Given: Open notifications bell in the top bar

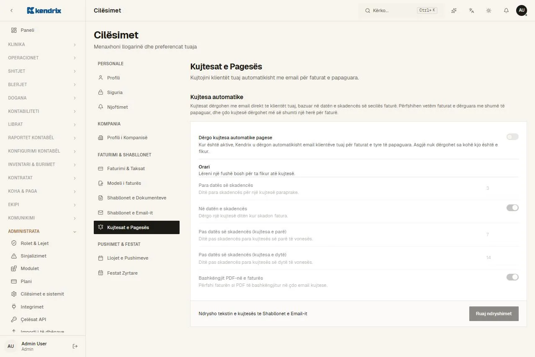Looking at the screenshot, I should (506, 10).
